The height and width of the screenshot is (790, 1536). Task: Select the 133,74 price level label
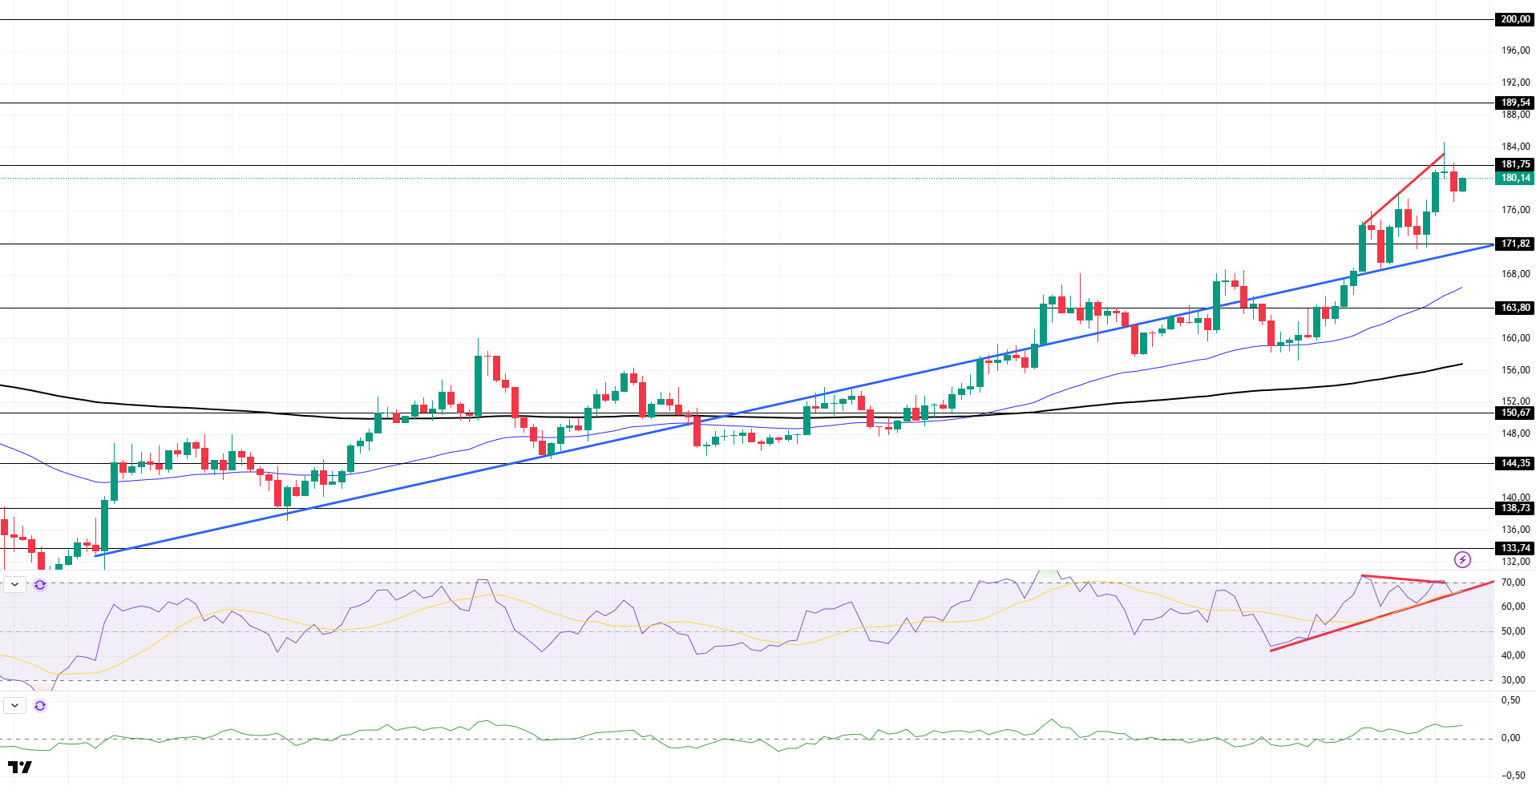1514,548
